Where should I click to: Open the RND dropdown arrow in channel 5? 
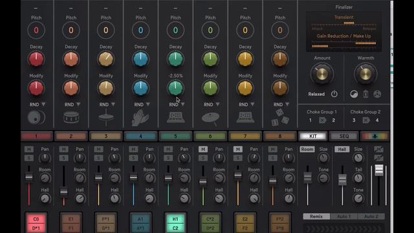(x=183, y=105)
